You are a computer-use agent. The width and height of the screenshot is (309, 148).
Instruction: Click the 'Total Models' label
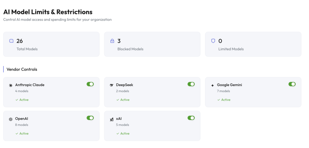27,49
